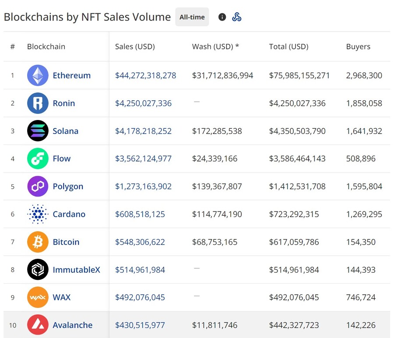394x338 pixels.
Task: Sort by the Buyers column header
Action: (358, 47)
